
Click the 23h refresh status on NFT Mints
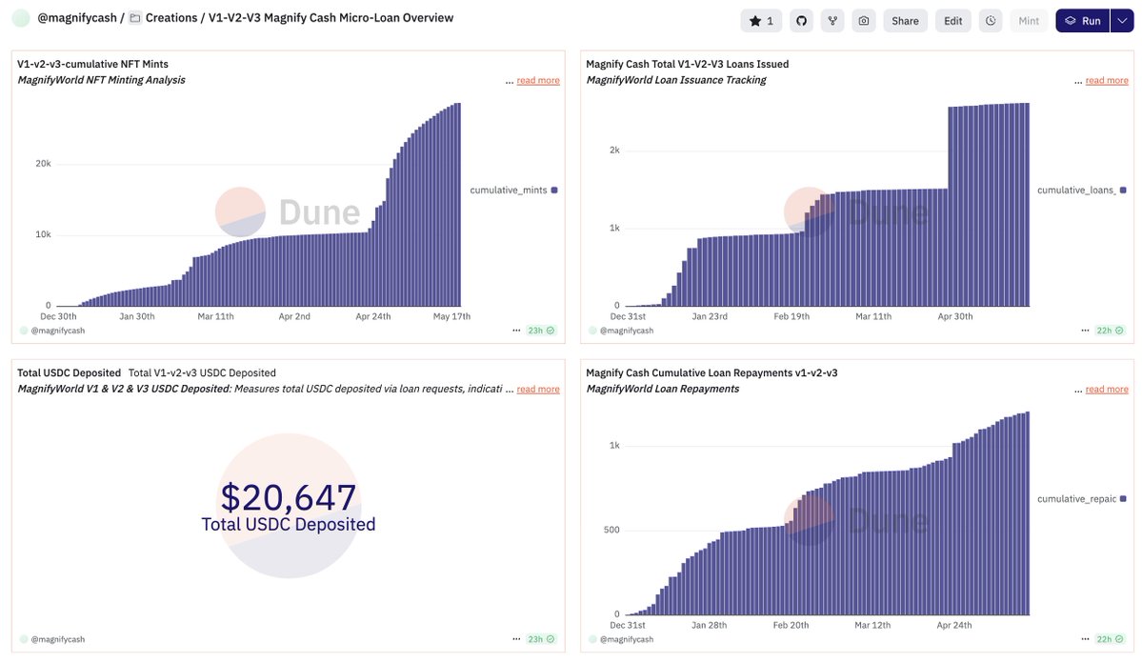tap(541, 331)
